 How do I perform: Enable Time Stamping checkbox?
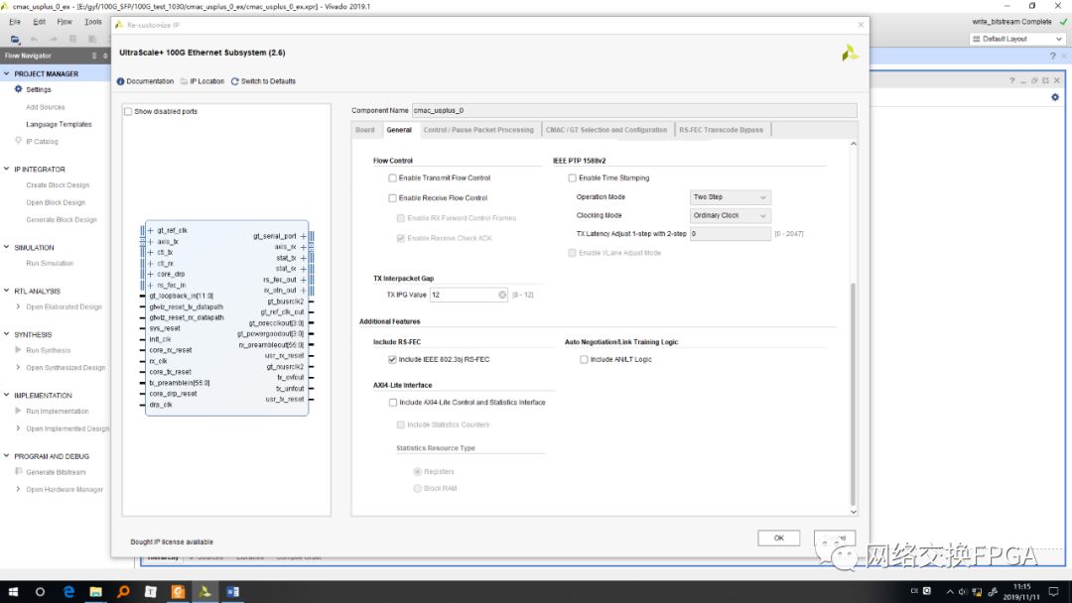[573, 179]
